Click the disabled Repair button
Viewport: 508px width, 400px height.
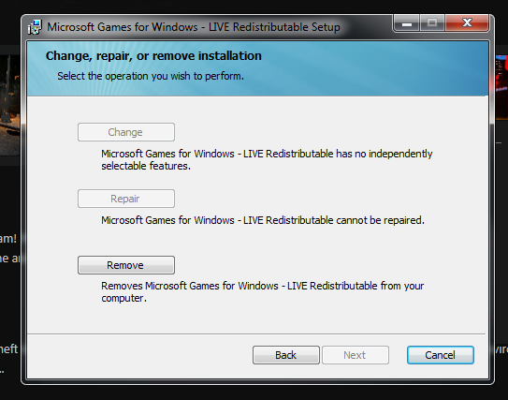click(126, 199)
